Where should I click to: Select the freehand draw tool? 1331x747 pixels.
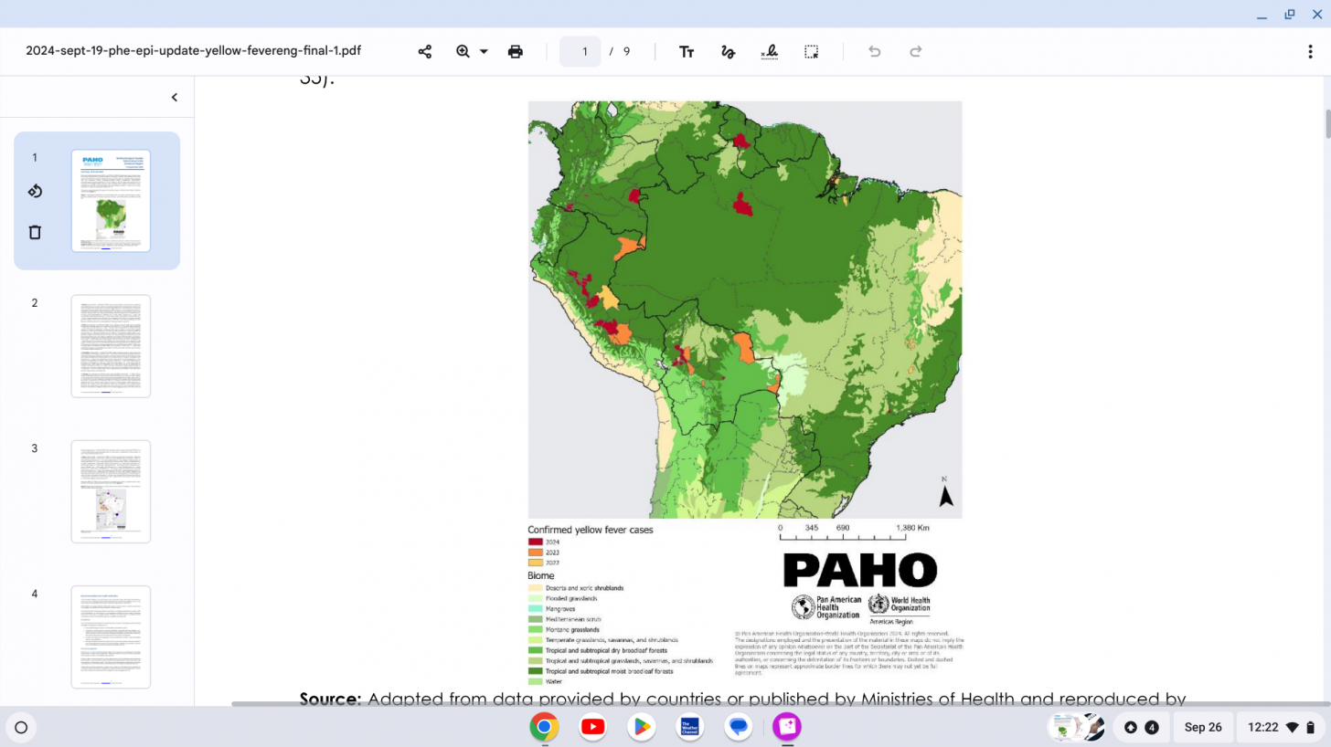point(728,52)
